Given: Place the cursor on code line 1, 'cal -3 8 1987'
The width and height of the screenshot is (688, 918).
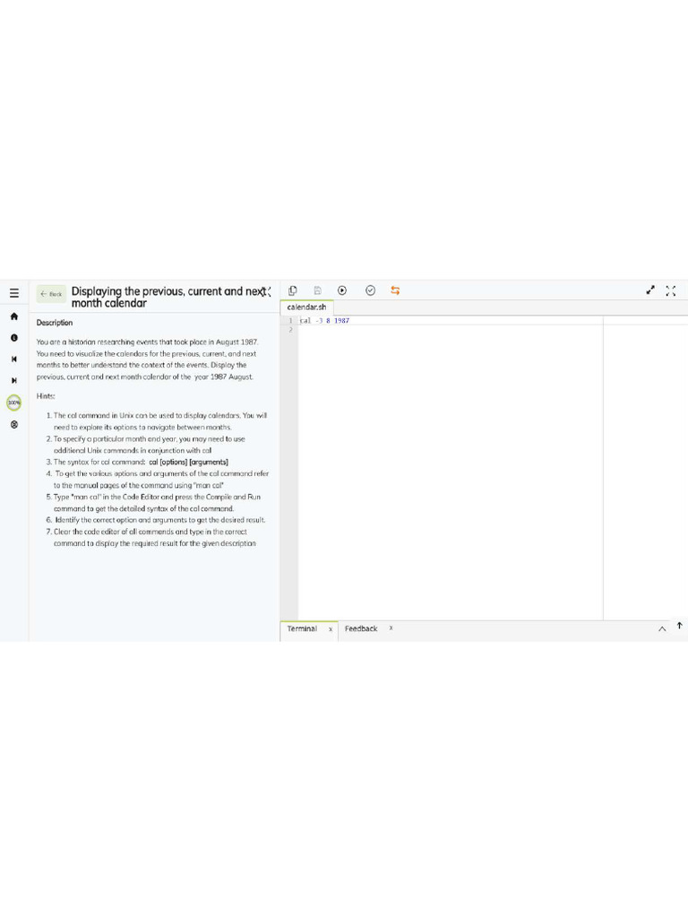Looking at the screenshot, I should pos(324,321).
